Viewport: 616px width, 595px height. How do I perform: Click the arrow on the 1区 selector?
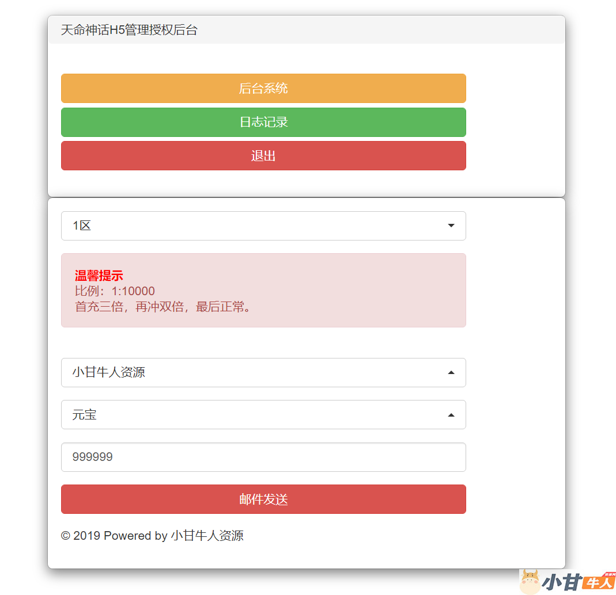pyautogui.click(x=451, y=226)
